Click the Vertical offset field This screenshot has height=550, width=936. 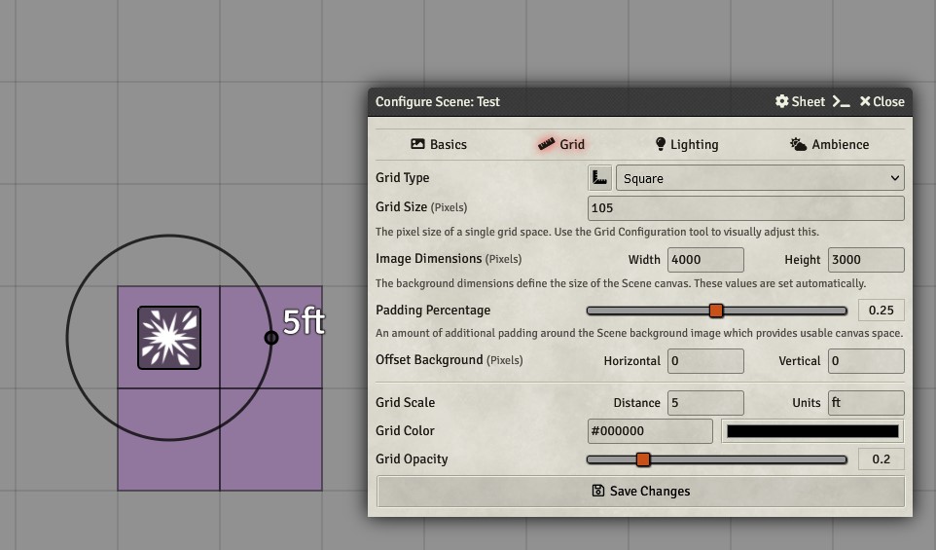tap(866, 361)
